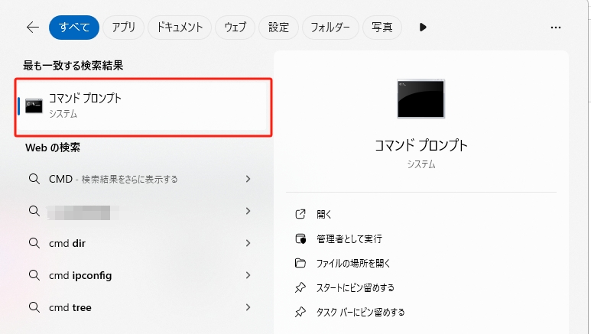This screenshot has width=591, height=334.
Task: Select the ウェブ filter tab
Action: (235, 28)
